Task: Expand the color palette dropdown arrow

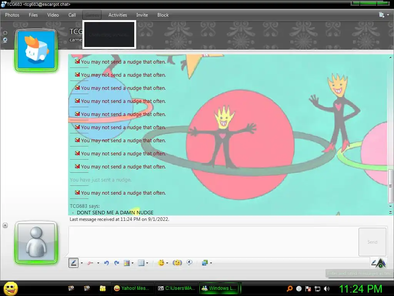Action: (133, 263)
